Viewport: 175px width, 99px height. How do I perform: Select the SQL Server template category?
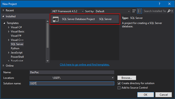point(17,44)
